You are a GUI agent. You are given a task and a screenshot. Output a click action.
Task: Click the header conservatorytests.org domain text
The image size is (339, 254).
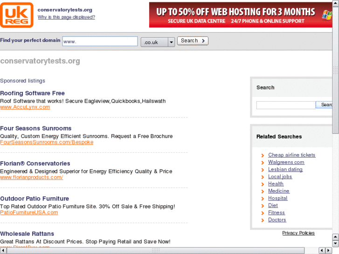tap(65, 10)
